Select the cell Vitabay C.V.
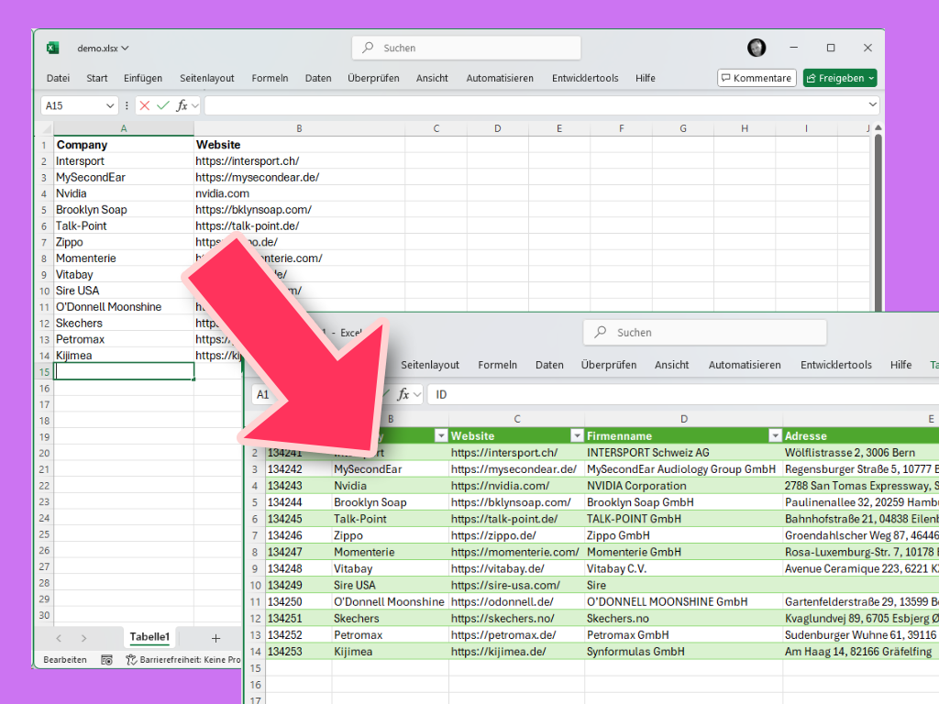Screen dimensions: 939x704 coord(683,568)
